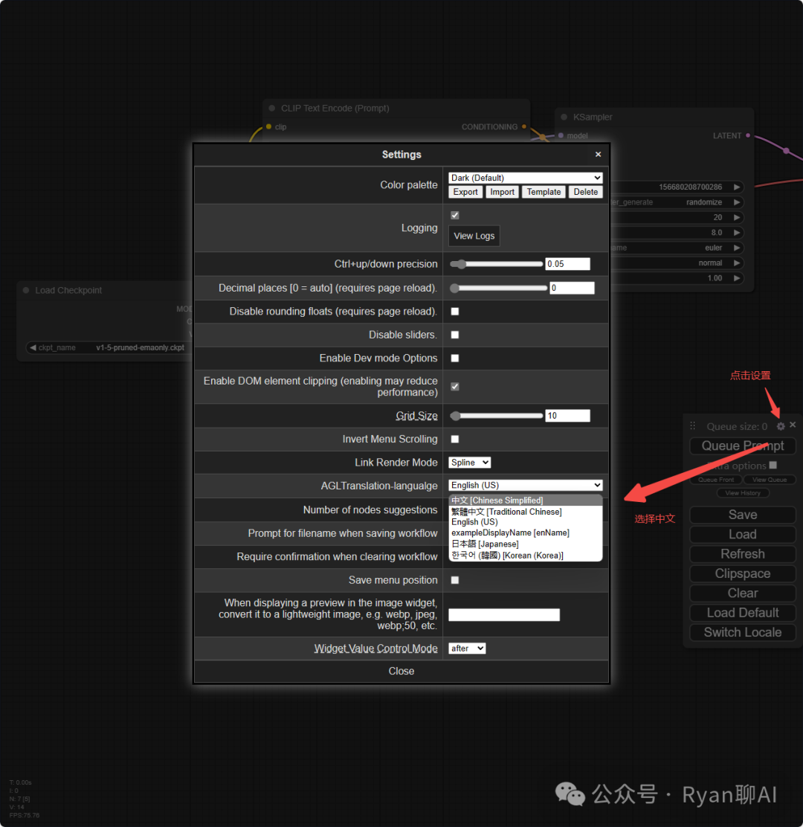Click the arrow next to denoise 1.00
The height and width of the screenshot is (827, 803).
coord(737,278)
